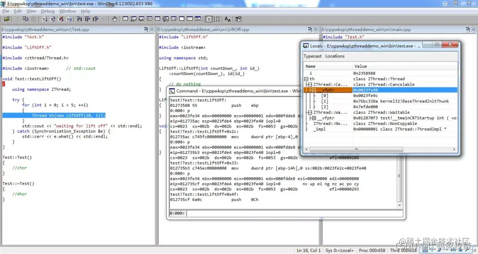
Task: Click the Locals window horizontal scrollbar thumb
Action: point(356,149)
